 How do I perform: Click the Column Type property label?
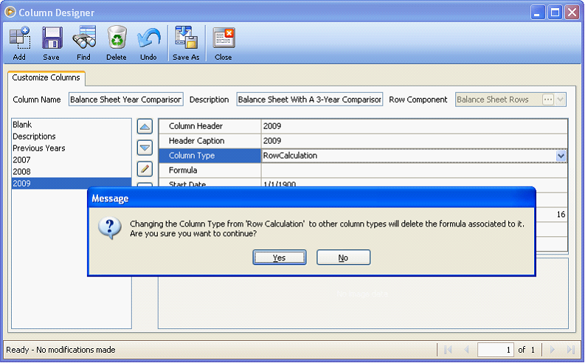tap(210, 156)
